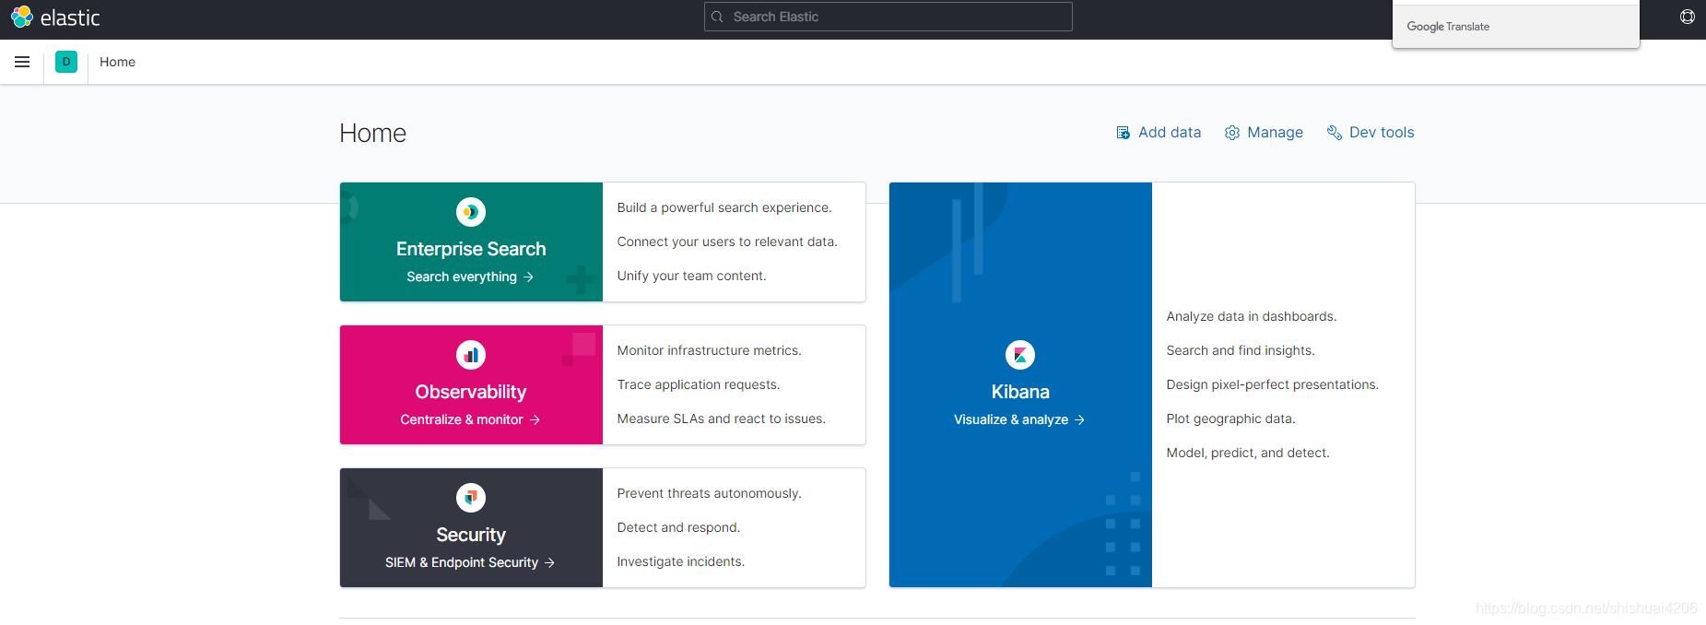Open the Kibana title
The image size is (1706, 625).
pyautogui.click(x=1020, y=392)
